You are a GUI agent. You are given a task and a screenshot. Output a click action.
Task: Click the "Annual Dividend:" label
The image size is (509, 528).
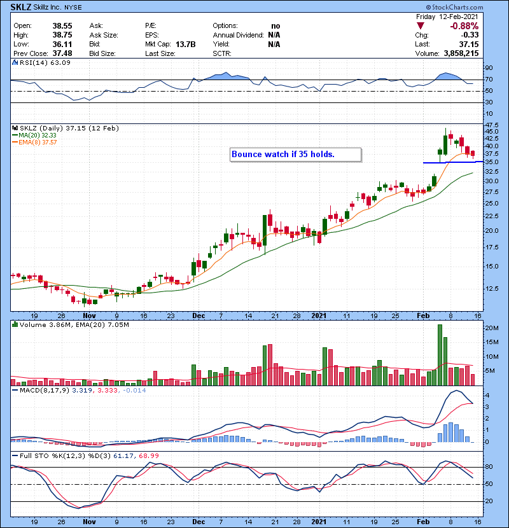(x=238, y=35)
